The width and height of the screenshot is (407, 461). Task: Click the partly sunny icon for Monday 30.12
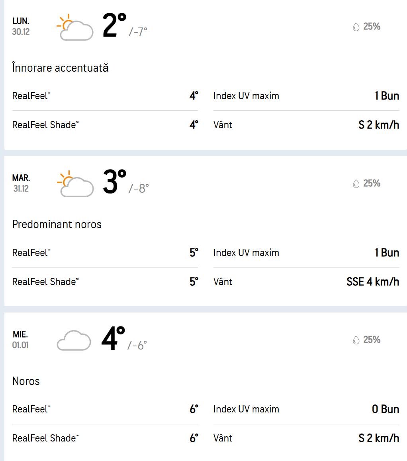click(x=75, y=27)
